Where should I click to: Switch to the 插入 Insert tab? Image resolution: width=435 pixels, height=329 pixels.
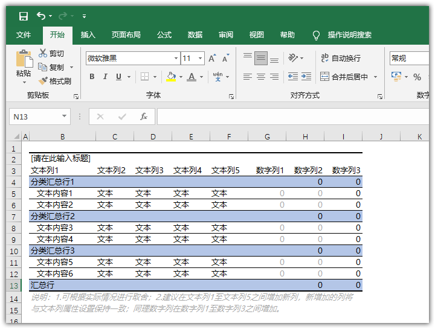tap(88, 35)
